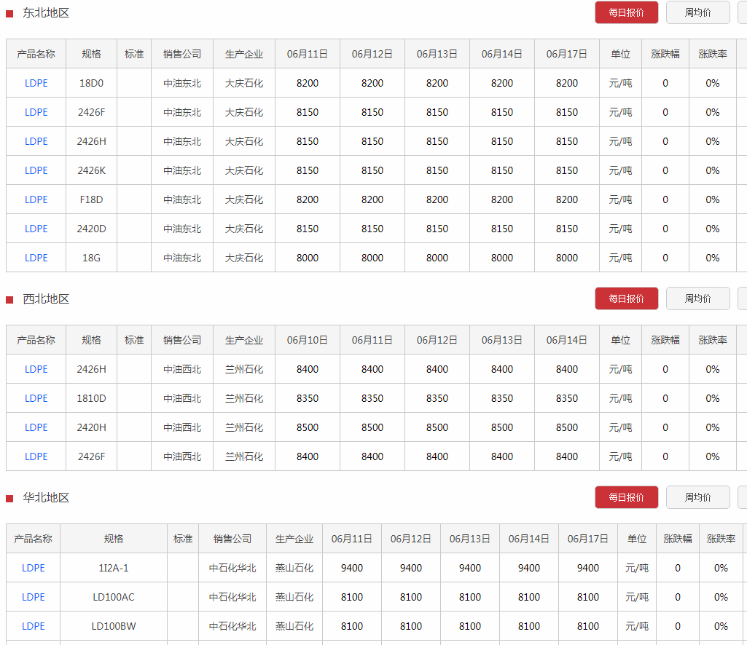
Task: Open LDPE link for spec 2420D
Action: (36, 229)
